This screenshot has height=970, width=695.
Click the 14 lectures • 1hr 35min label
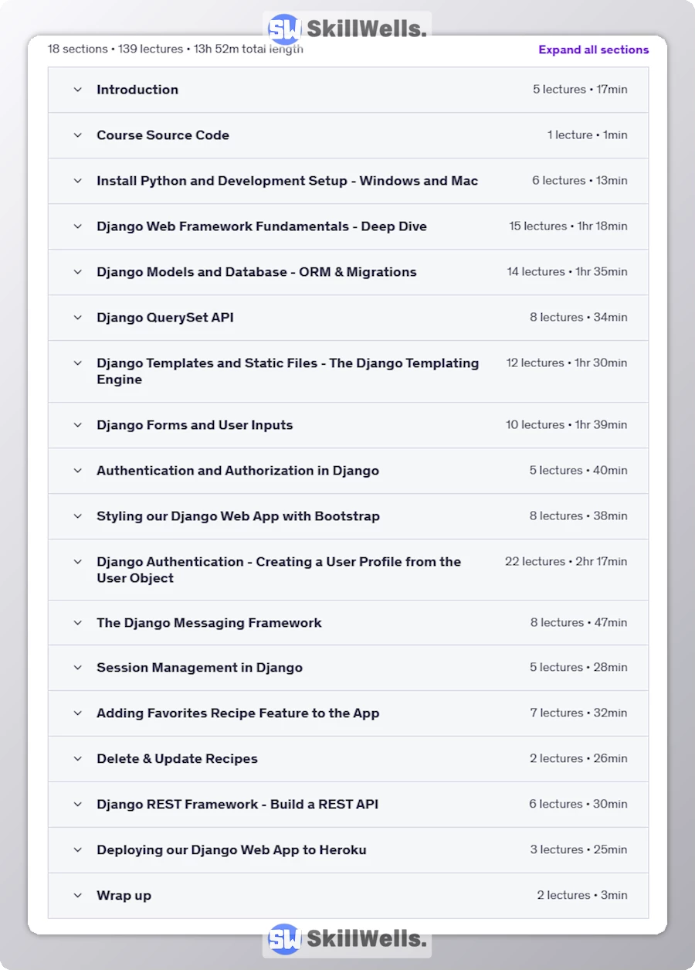568,272
